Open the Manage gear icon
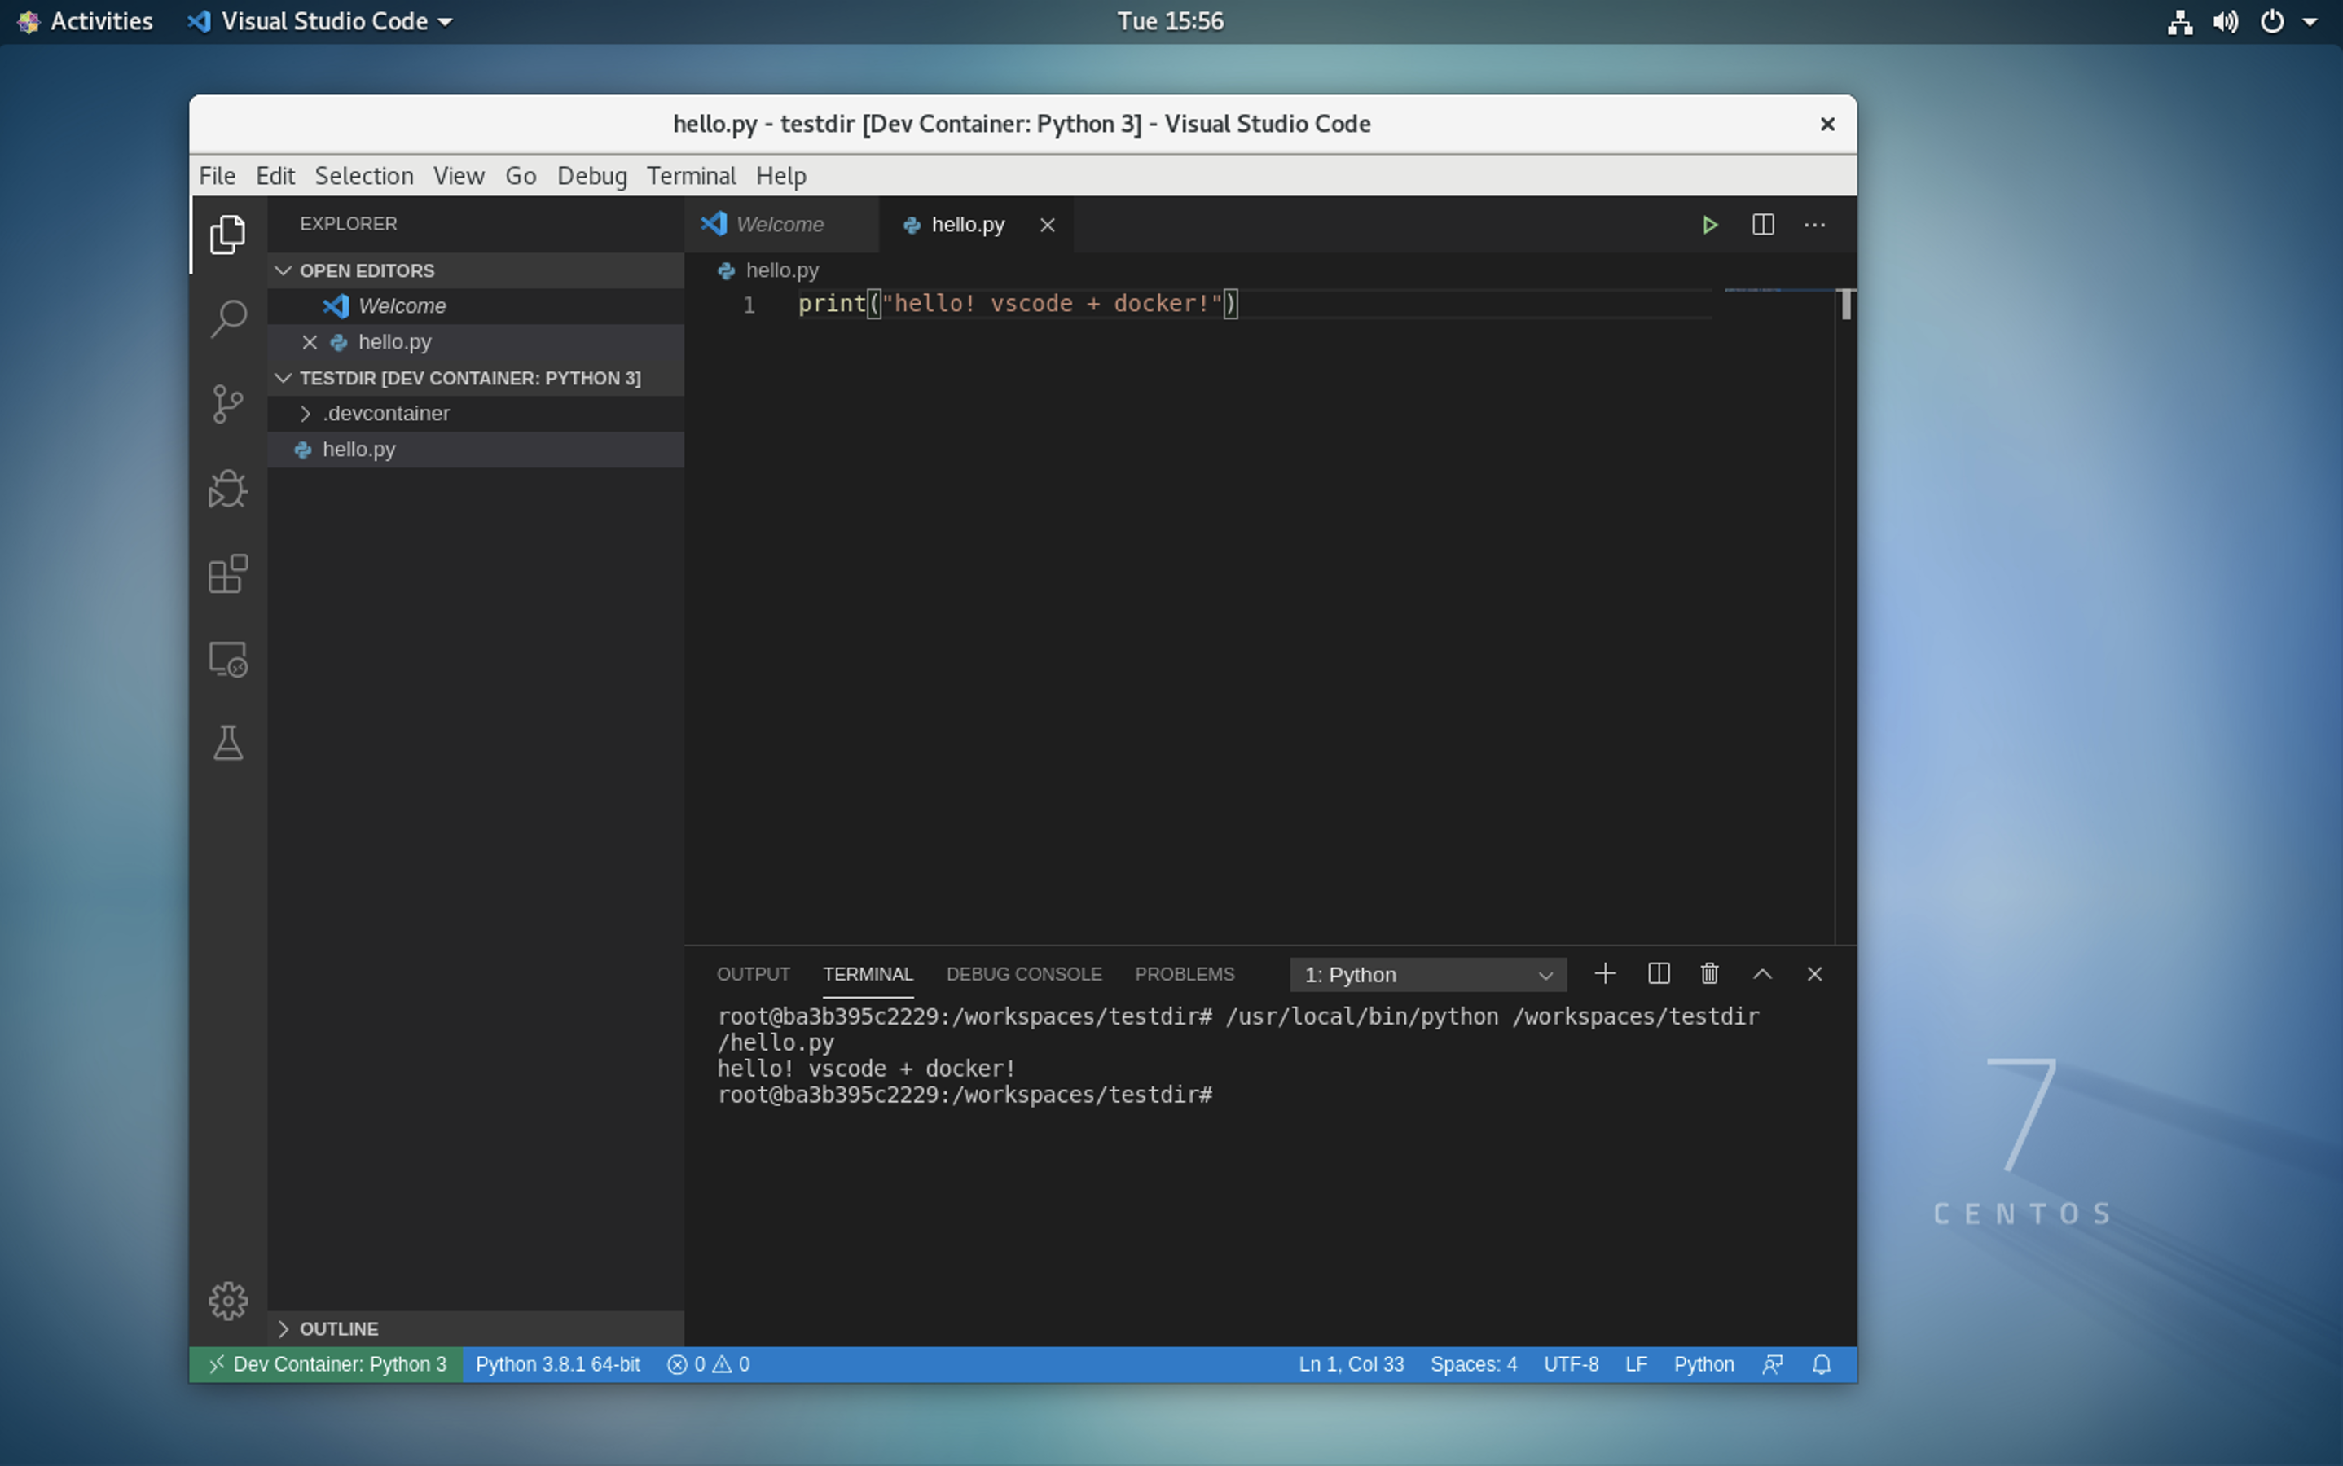Image resolution: width=2343 pixels, height=1466 pixels. point(228,1301)
